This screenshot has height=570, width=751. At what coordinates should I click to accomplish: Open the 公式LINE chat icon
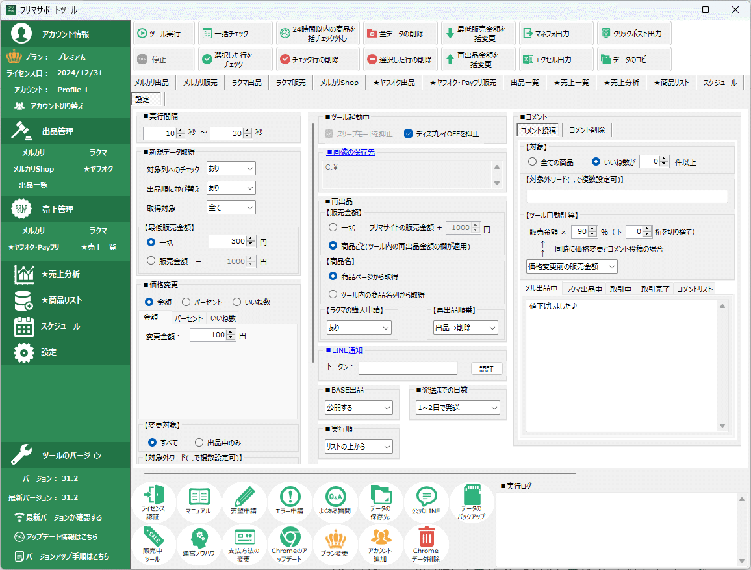tap(426, 502)
